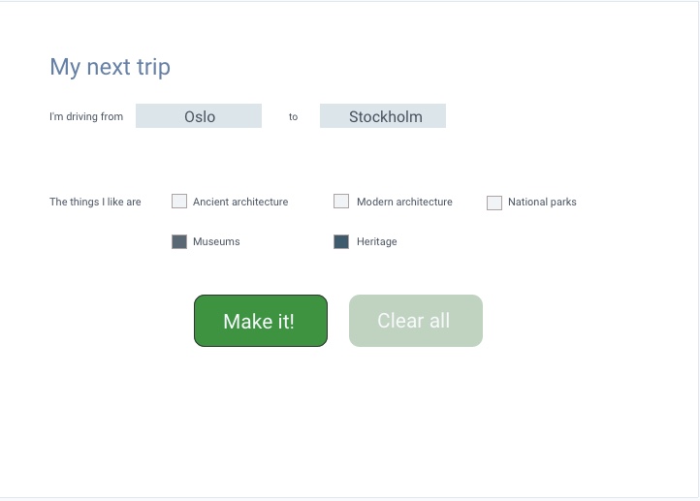Focus the Stockholm destination field

tap(383, 116)
